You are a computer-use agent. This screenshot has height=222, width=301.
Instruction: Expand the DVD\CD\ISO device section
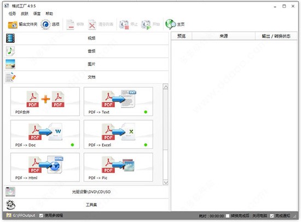[x=86, y=192]
